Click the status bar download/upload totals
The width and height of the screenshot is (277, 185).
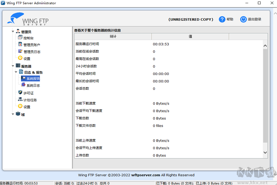point(194,183)
